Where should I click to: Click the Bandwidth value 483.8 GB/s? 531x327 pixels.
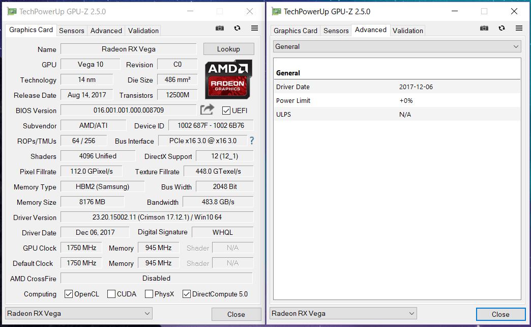(x=218, y=202)
